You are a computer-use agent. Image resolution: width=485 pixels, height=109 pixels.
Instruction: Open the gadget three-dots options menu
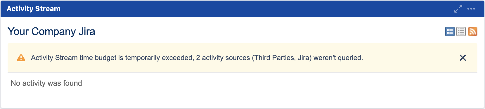click(471, 9)
